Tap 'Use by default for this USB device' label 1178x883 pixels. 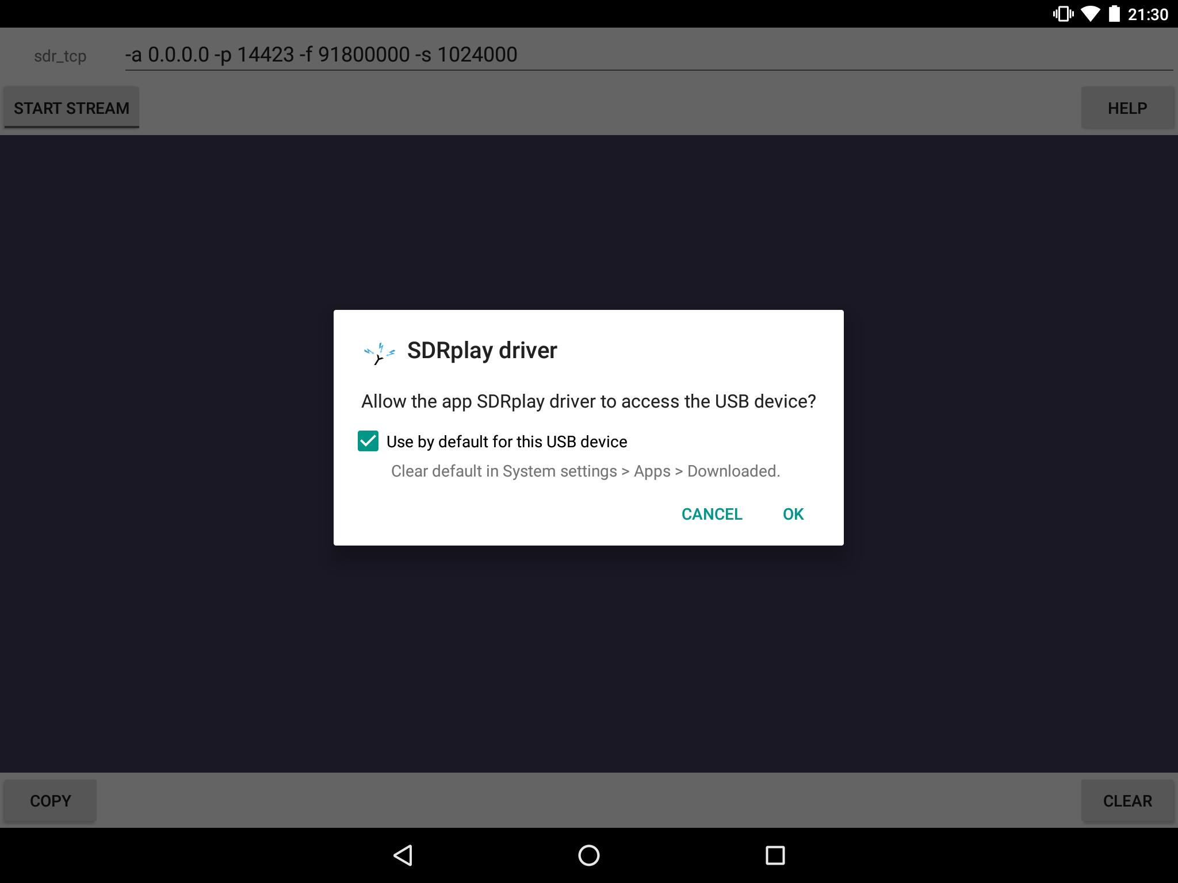click(507, 441)
